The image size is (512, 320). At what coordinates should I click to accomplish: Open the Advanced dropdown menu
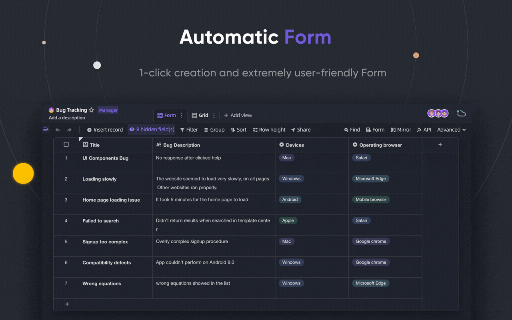(x=451, y=130)
